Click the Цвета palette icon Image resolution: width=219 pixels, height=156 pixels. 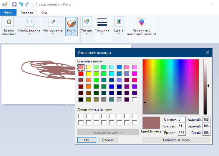pos(119,22)
